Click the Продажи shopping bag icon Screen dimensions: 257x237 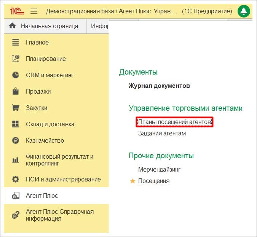pyautogui.click(x=16, y=91)
